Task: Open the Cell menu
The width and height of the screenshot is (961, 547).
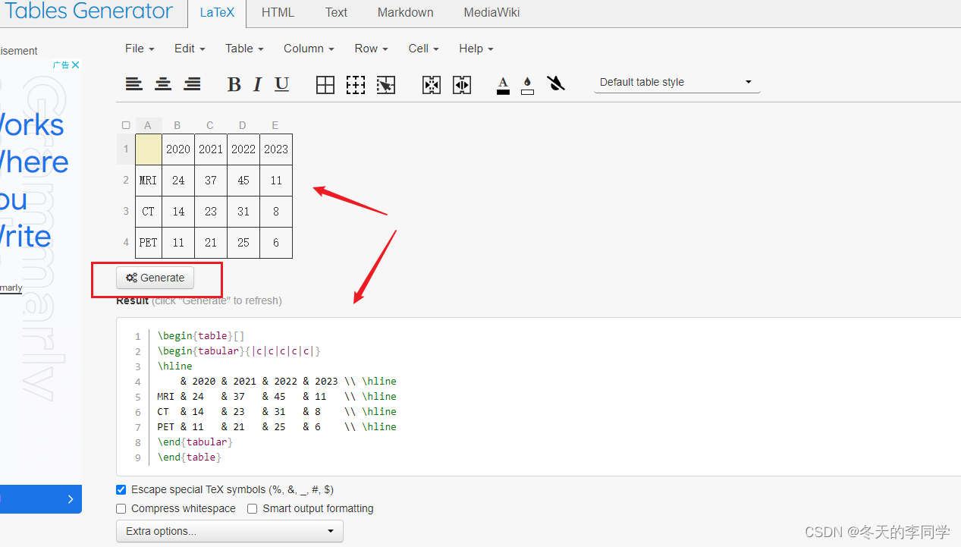Action: click(423, 49)
